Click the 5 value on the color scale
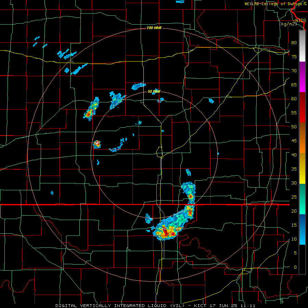The width and height of the screenshot is (308, 308). [x=295, y=253]
